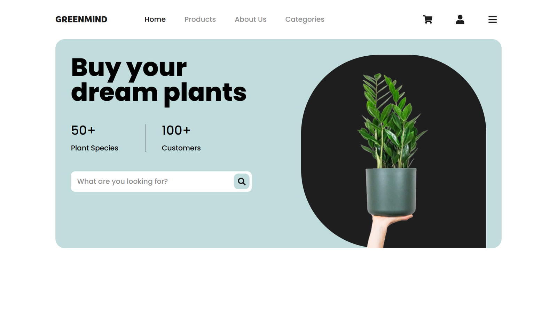557x313 pixels.
Task: Select Categories in the navigation bar
Action: (x=305, y=19)
